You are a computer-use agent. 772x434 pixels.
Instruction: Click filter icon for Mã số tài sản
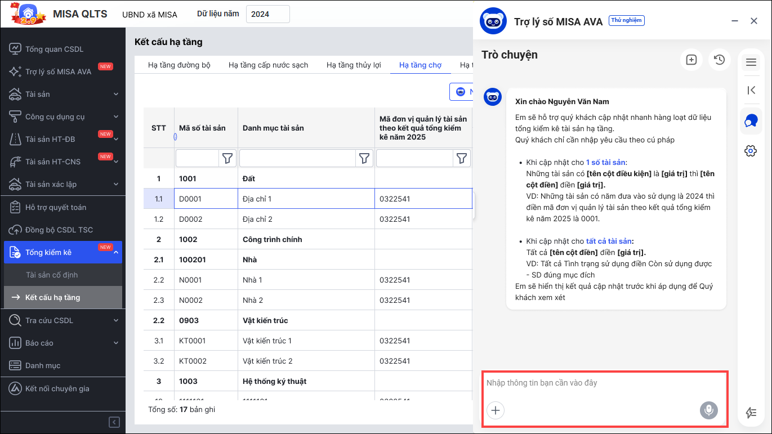click(227, 159)
